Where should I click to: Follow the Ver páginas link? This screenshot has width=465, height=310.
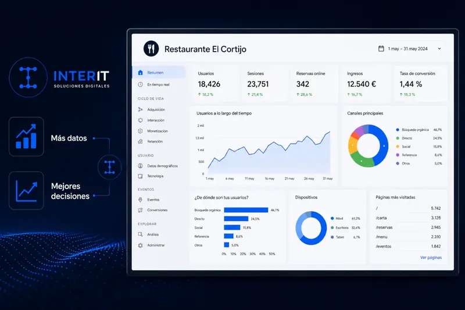(431, 258)
